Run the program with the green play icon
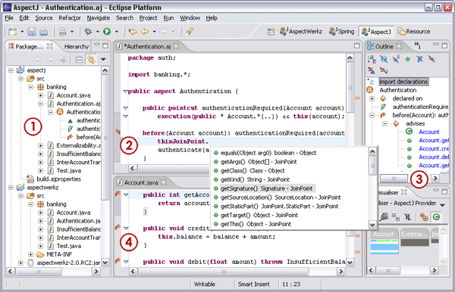 [x=107, y=31]
